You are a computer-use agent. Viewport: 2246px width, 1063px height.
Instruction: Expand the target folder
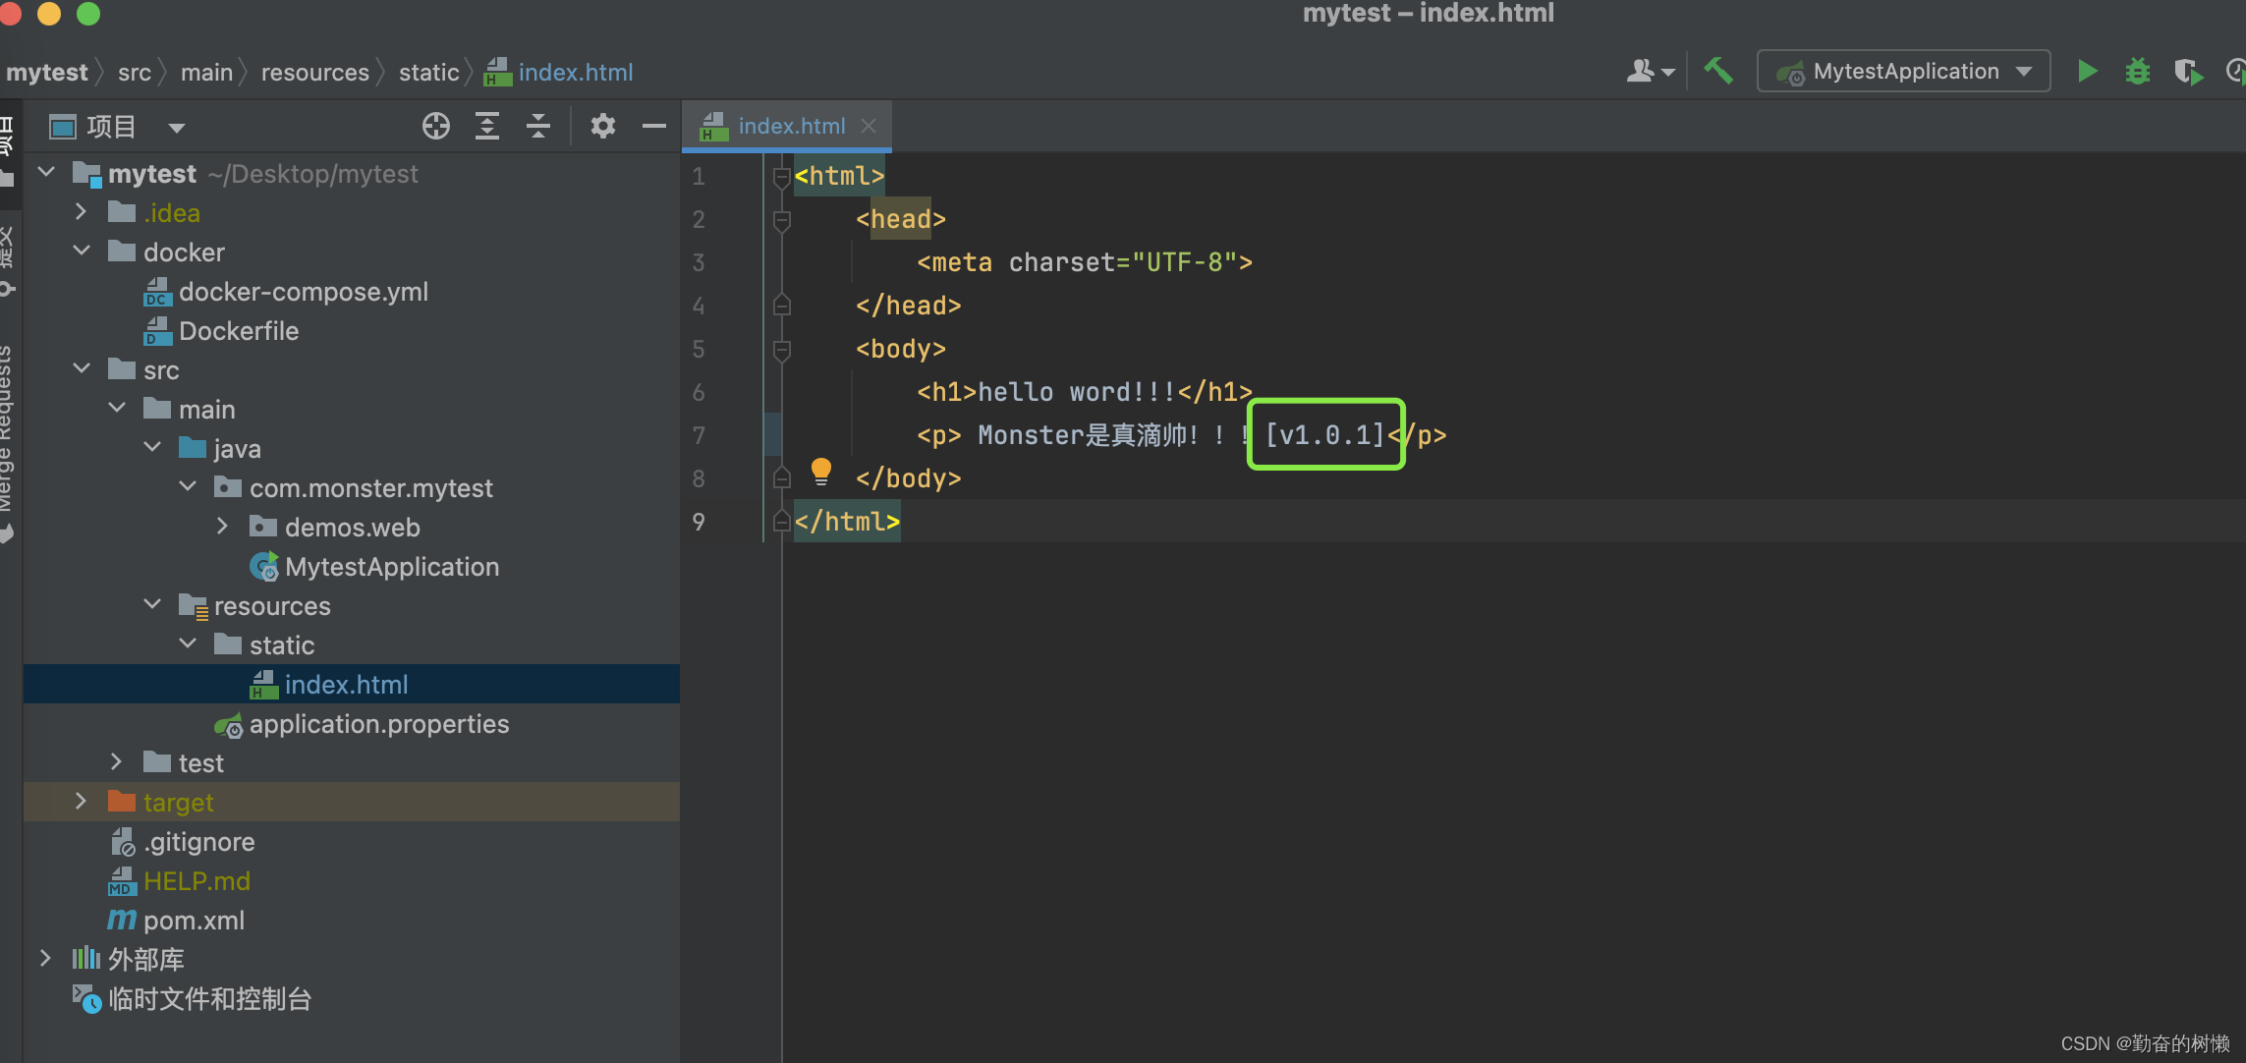[x=82, y=802]
